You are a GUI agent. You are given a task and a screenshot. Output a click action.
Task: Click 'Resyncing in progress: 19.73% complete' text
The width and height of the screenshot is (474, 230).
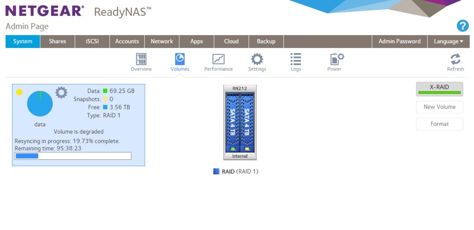pos(67,141)
